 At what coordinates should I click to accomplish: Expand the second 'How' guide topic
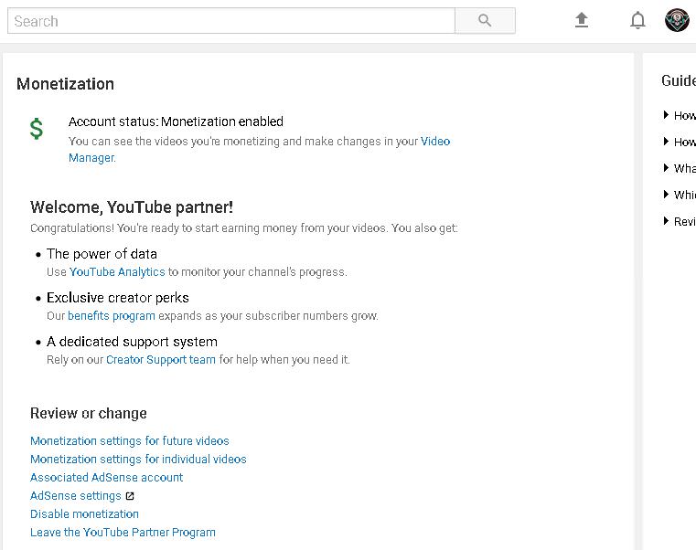pyautogui.click(x=680, y=142)
